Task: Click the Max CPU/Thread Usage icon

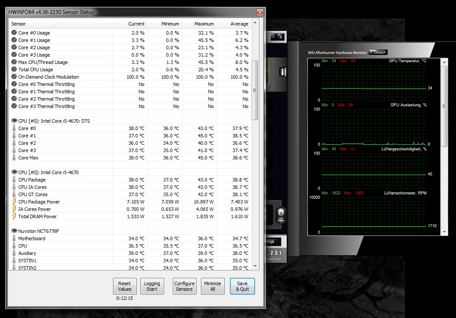Action: click(x=14, y=62)
